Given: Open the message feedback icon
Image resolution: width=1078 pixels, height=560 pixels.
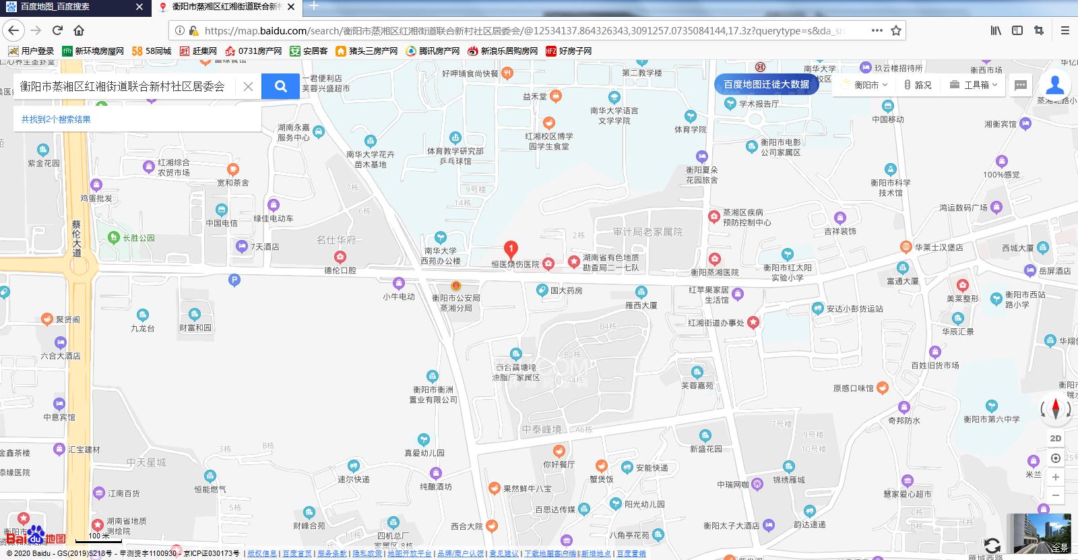Looking at the screenshot, I should [1021, 85].
